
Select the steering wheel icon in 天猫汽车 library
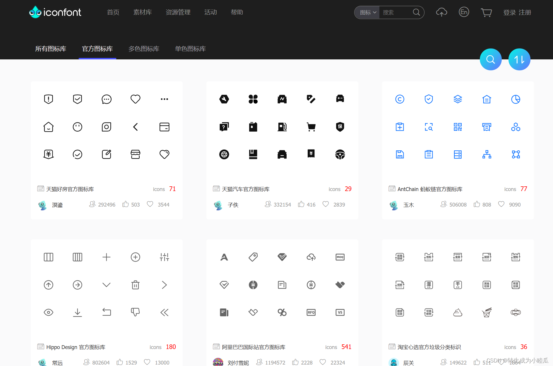pos(340,154)
